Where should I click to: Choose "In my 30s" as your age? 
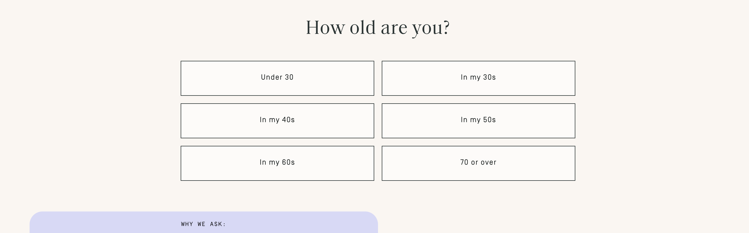click(478, 78)
